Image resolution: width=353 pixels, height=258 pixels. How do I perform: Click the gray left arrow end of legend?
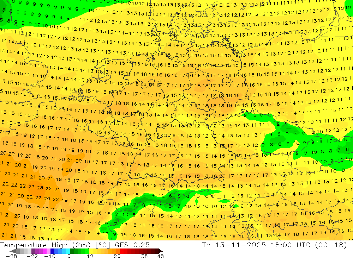[x=13, y=251]
